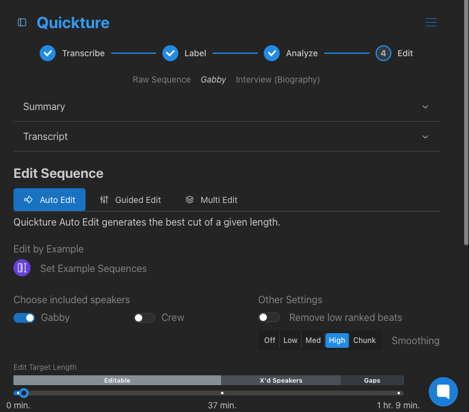
Task: Switch to the Auto Edit tab
Action: coord(49,200)
